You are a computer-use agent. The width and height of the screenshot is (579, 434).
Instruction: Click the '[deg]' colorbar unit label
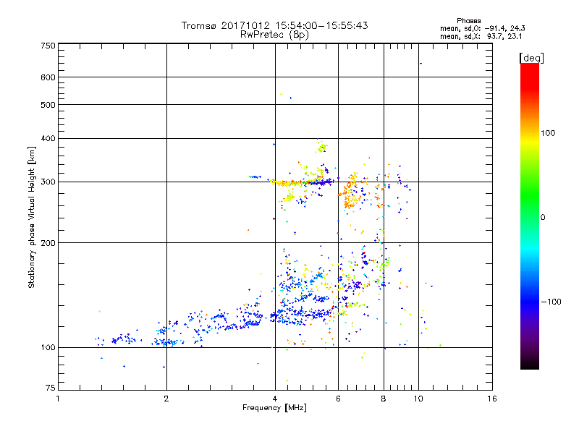pyautogui.click(x=531, y=58)
